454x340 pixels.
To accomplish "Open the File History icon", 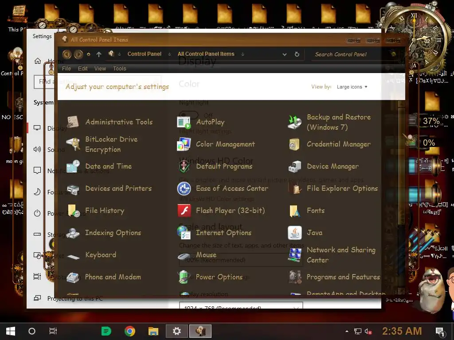I will click(x=73, y=210).
